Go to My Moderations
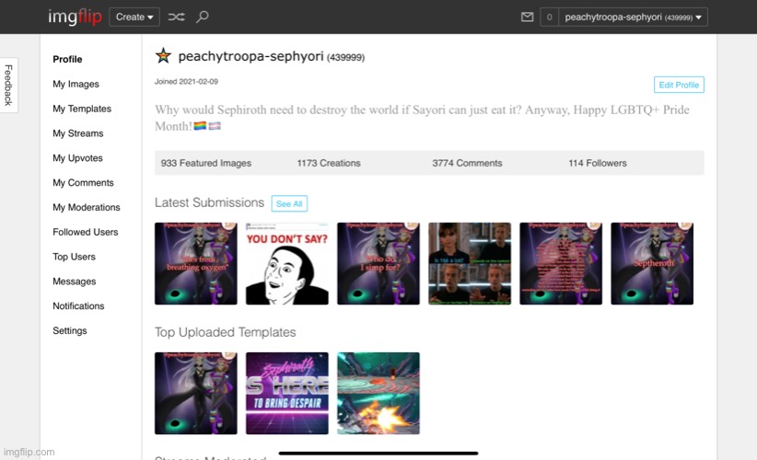The width and height of the screenshot is (757, 460). coord(87,207)
